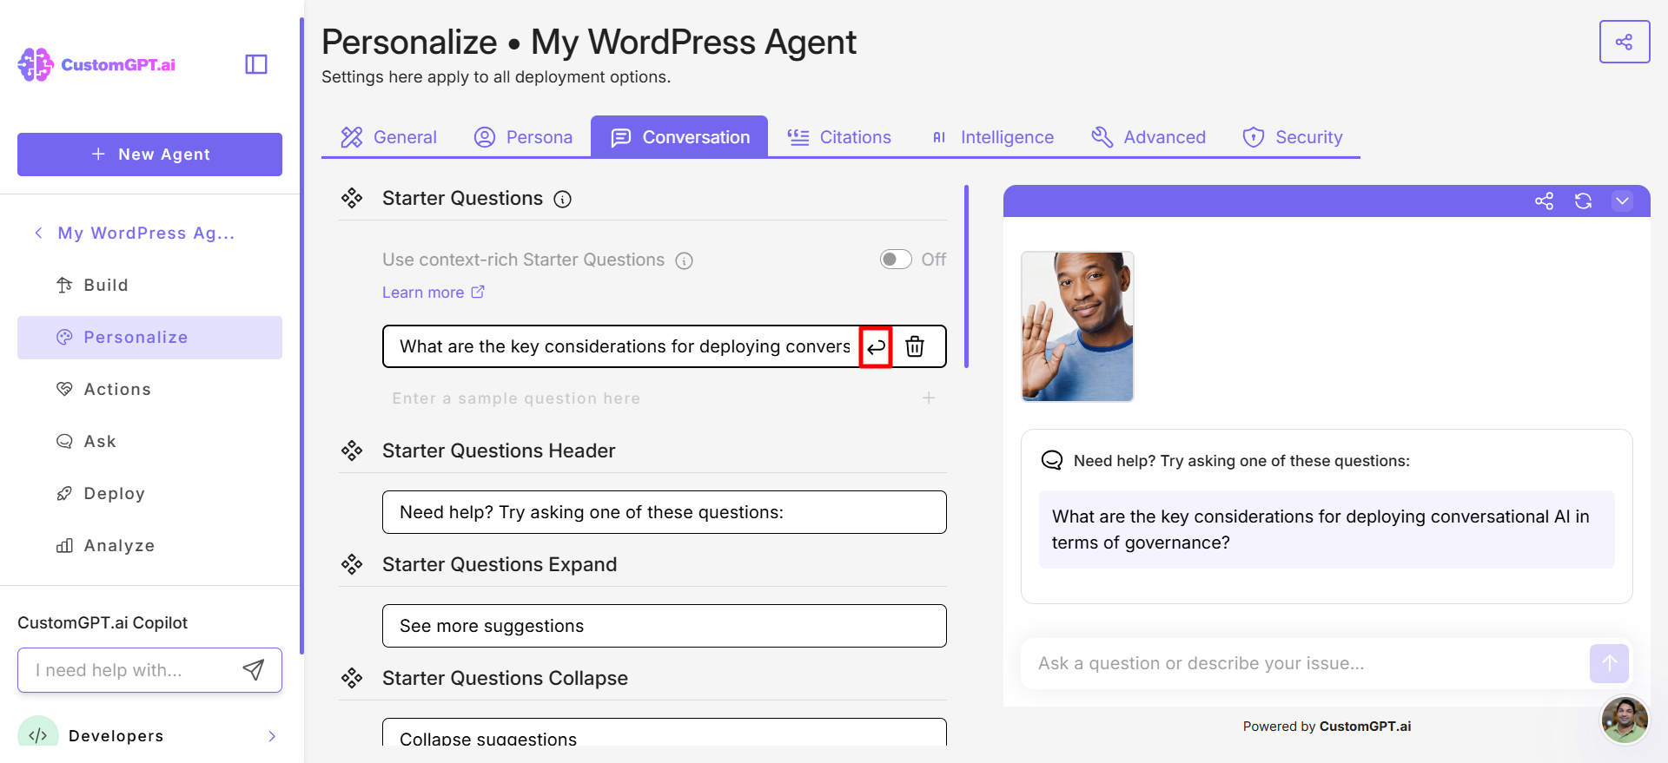Select the Conversation tab
Screen dimensions: 1668x763
[x=679, y=137]
